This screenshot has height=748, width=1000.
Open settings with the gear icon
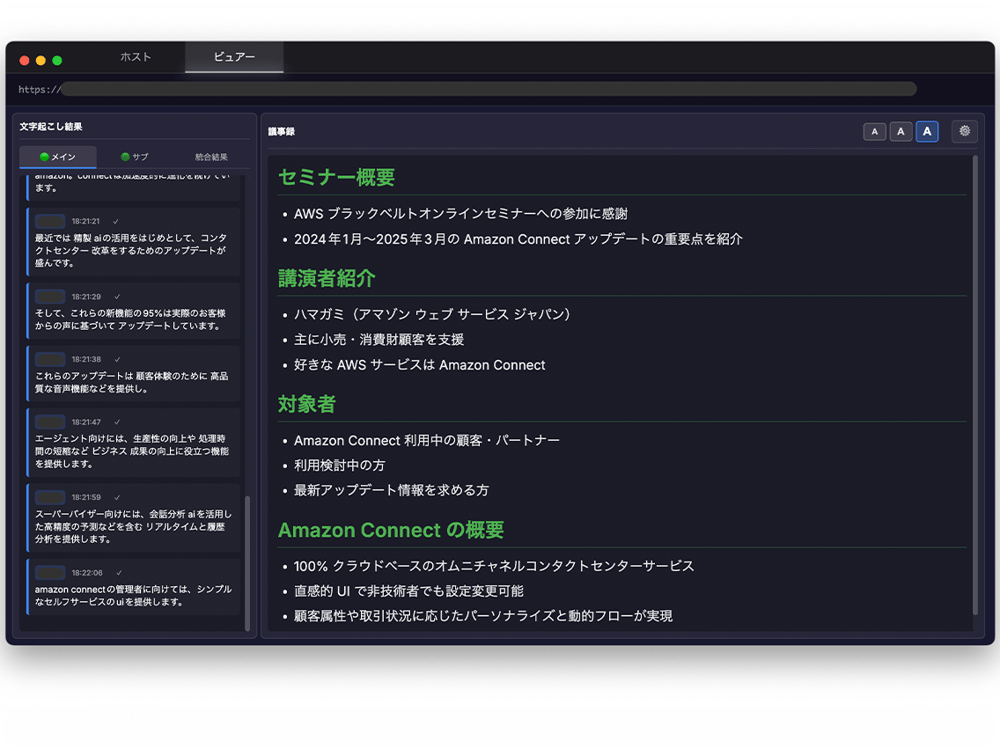[x=964, y=131]
